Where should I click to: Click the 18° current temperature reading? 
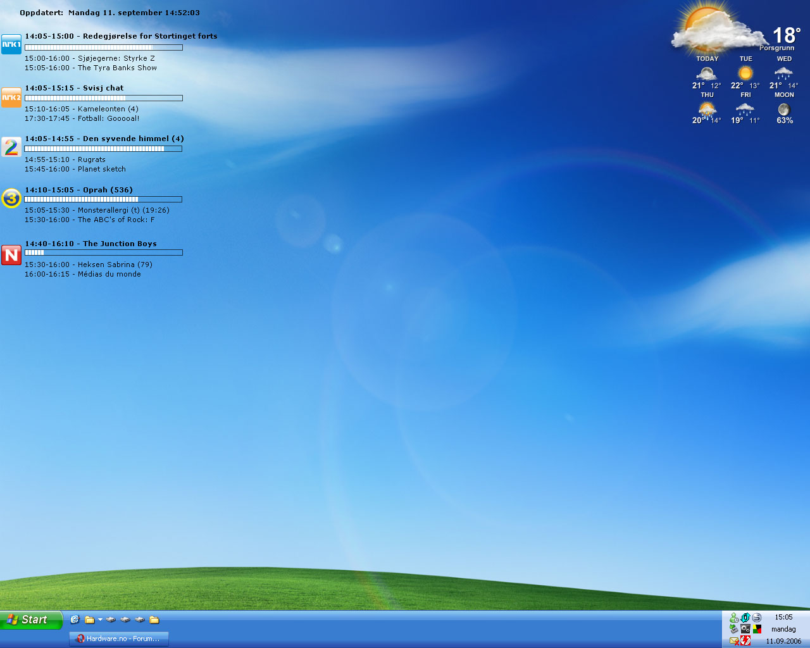click(x=787, y=35)
